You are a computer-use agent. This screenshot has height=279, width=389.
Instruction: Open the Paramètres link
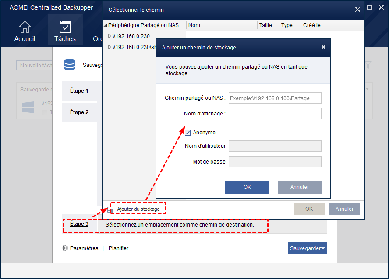84,248
